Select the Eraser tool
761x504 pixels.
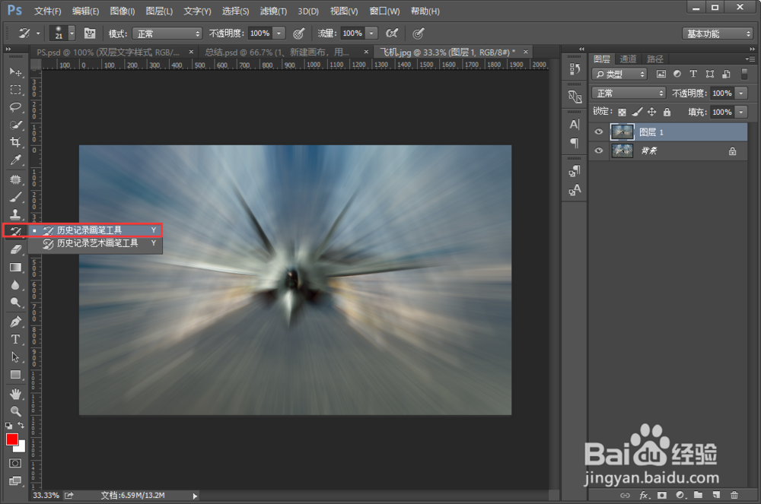(x=15, y=249)
